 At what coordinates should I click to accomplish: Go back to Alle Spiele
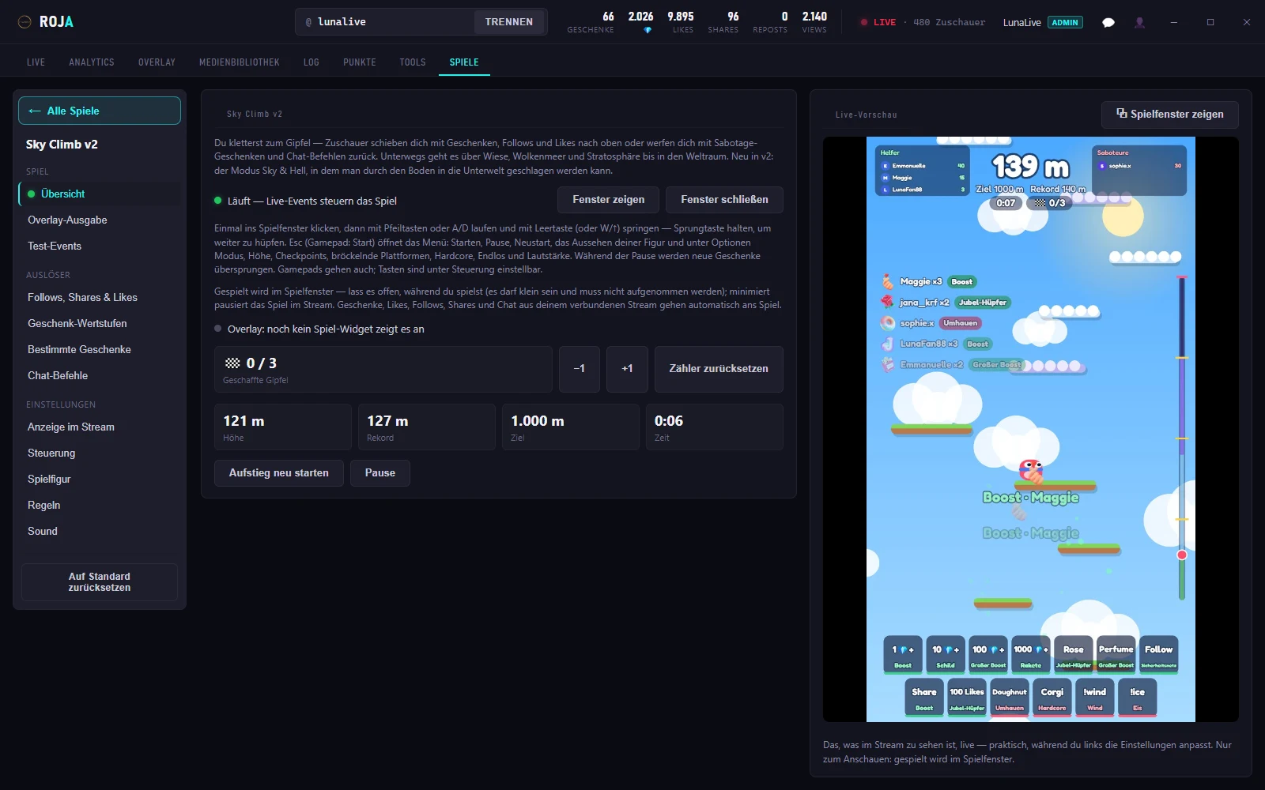pyautogui.click(x=100, y=111)
